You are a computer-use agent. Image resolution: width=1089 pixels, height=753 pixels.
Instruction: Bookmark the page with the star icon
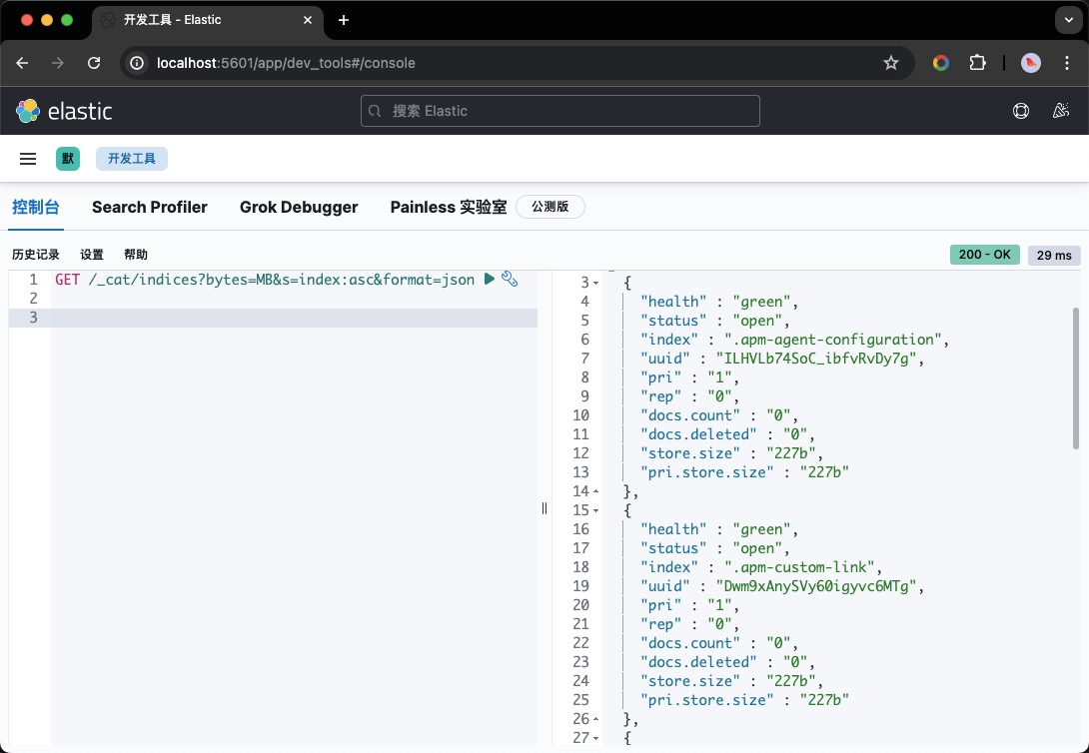890,62
